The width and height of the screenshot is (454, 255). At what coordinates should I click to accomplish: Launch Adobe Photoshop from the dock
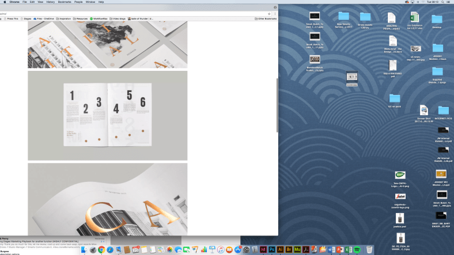pyautogui.click(x=271, y=249)
